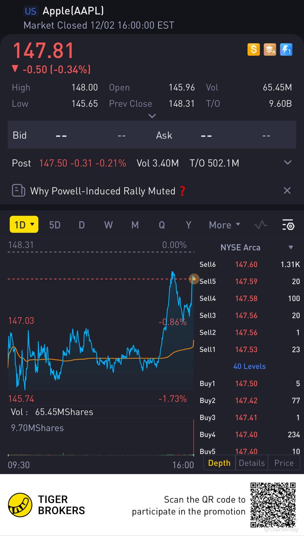Tap the Sell2 order row with size 1
304x536 pixels.
coord(250,332)
